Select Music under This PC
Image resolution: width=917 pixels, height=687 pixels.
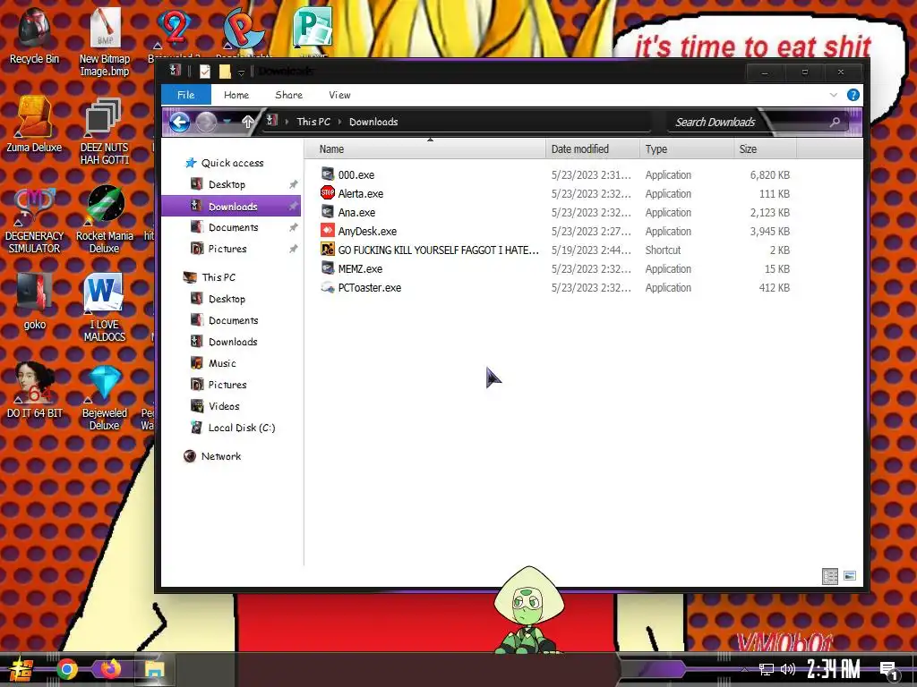click(x=222, y=363)
